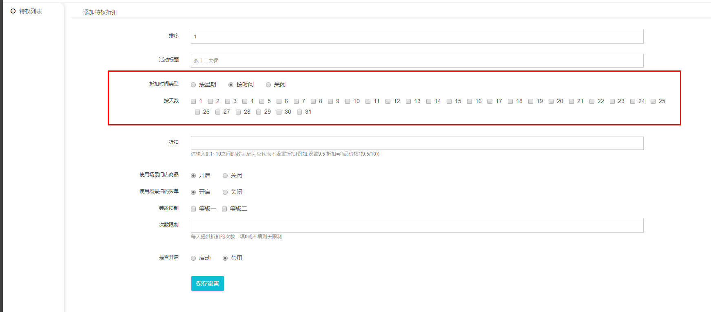The width and height of the screenshot is (711, 312).
Task: Click the 活动标题 input field
Action: click(416, 61)
